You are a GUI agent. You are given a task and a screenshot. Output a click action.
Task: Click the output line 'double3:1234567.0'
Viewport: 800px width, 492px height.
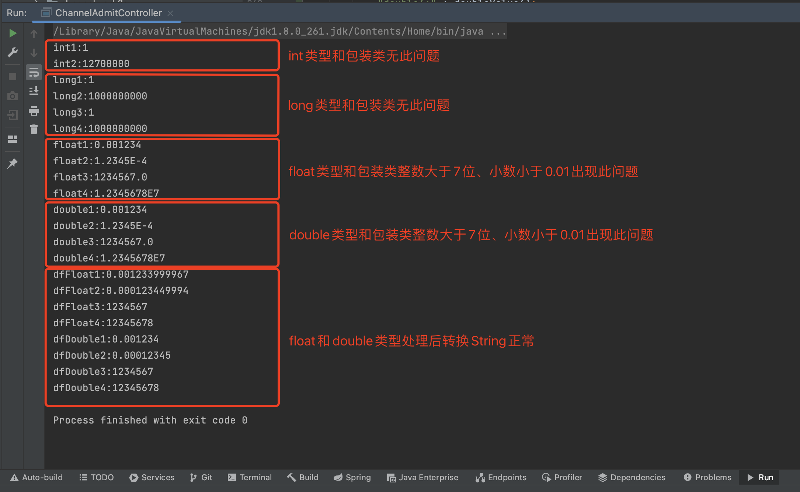[x=103, y=242]
